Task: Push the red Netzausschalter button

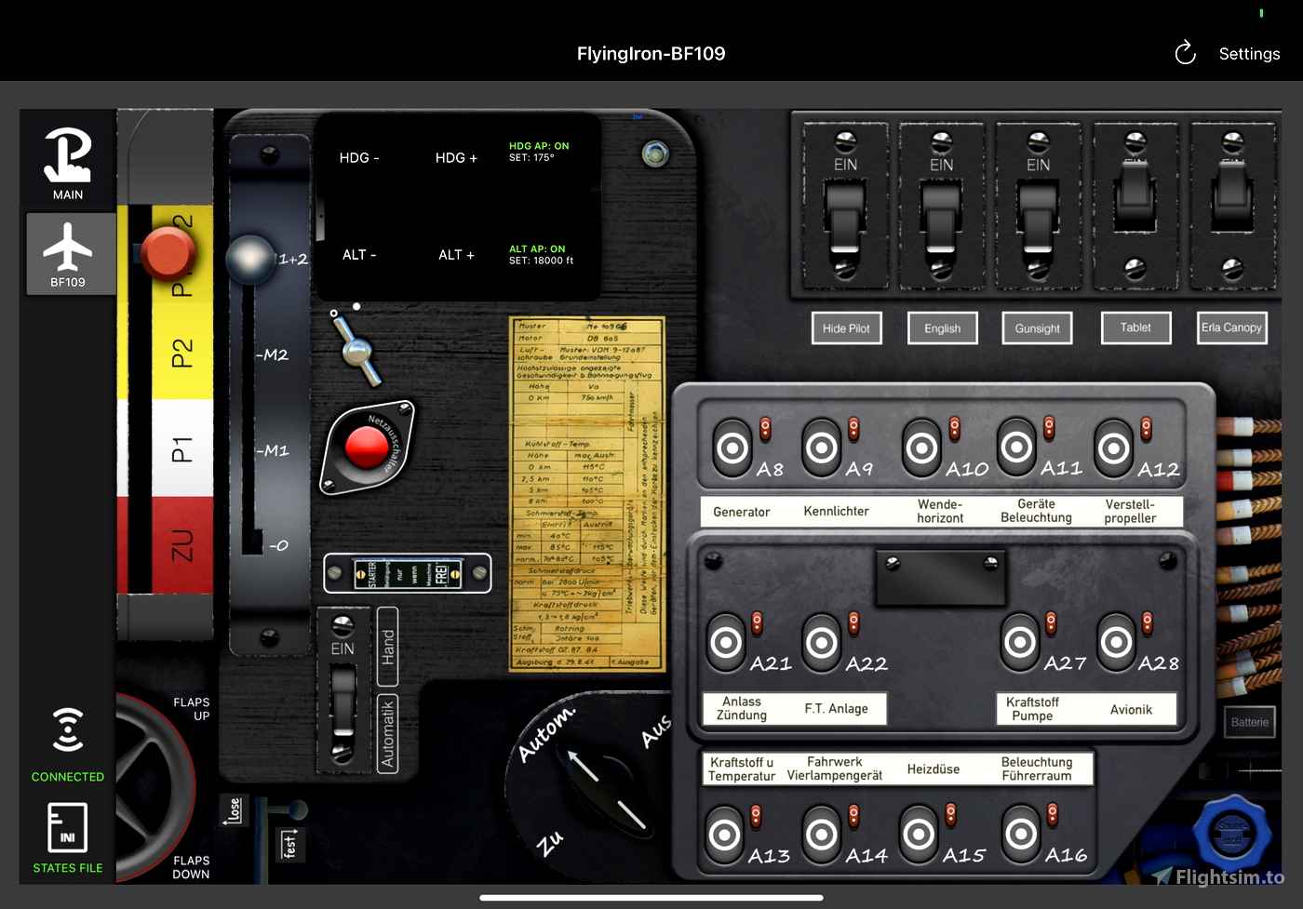Action: pyautogui.click(x=367, y=448)
